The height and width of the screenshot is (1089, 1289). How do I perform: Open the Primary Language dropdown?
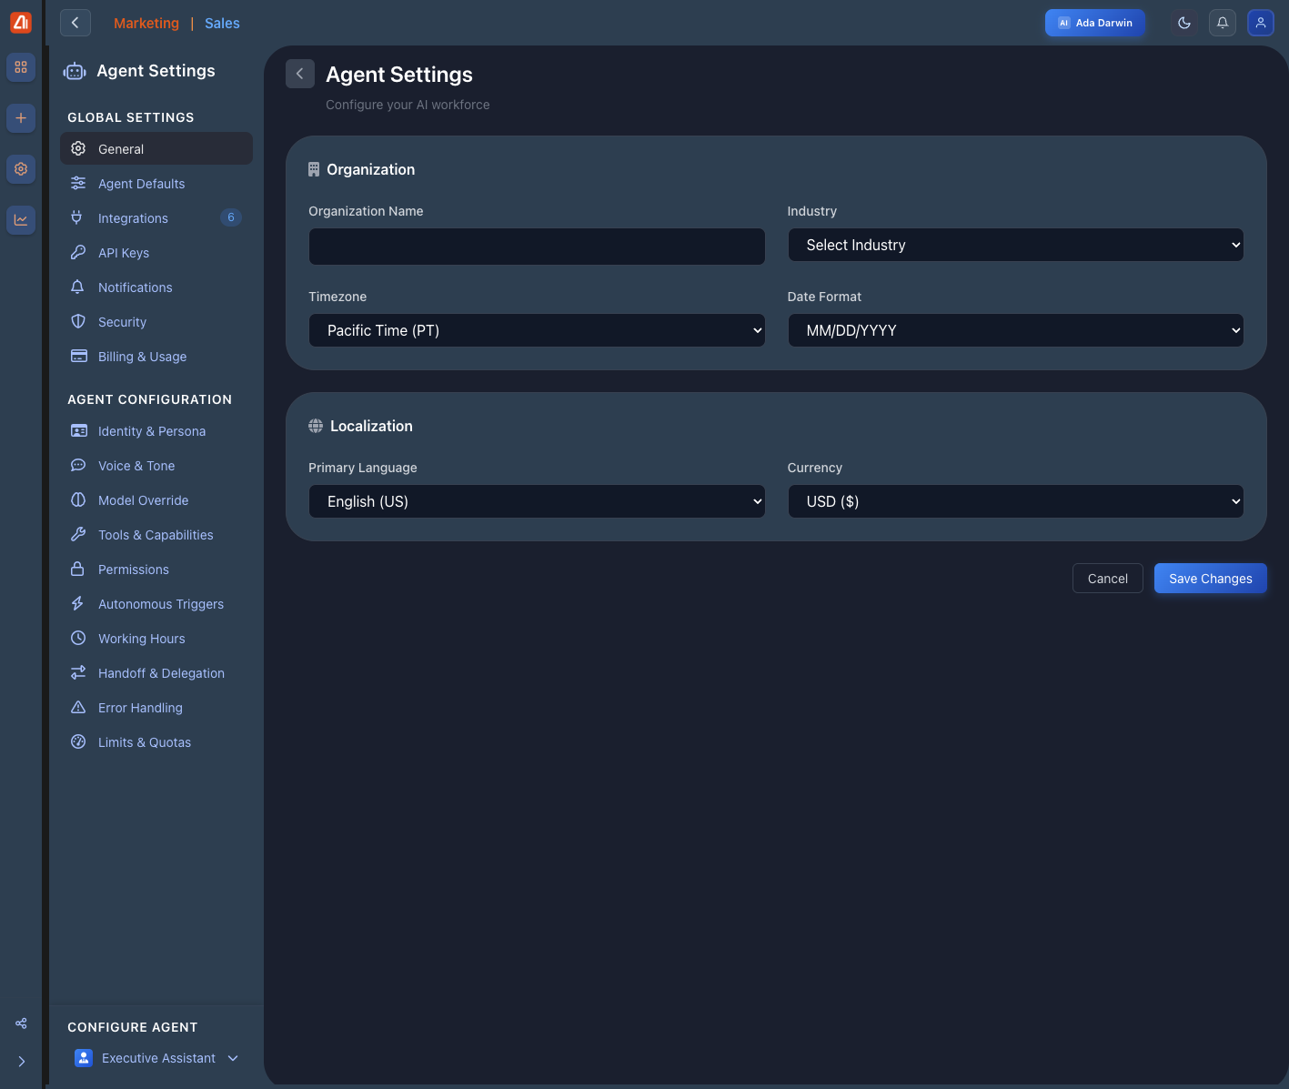pos(537,501)
